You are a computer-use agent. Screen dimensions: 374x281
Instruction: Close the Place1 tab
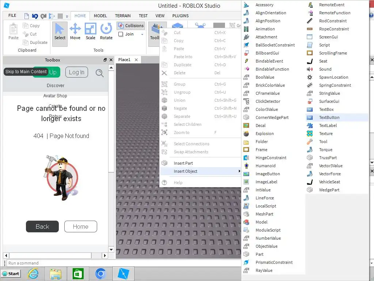tap(136, 60)
